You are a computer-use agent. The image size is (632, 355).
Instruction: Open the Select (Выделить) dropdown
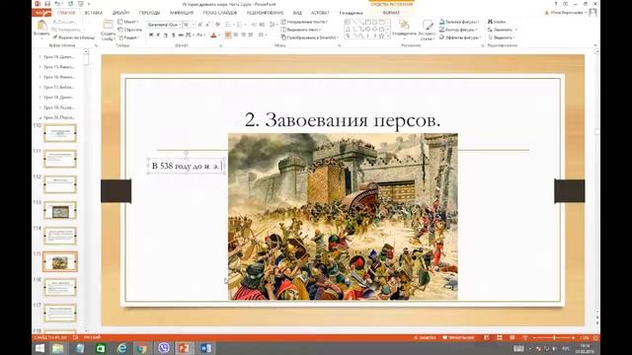pos(503,37)
